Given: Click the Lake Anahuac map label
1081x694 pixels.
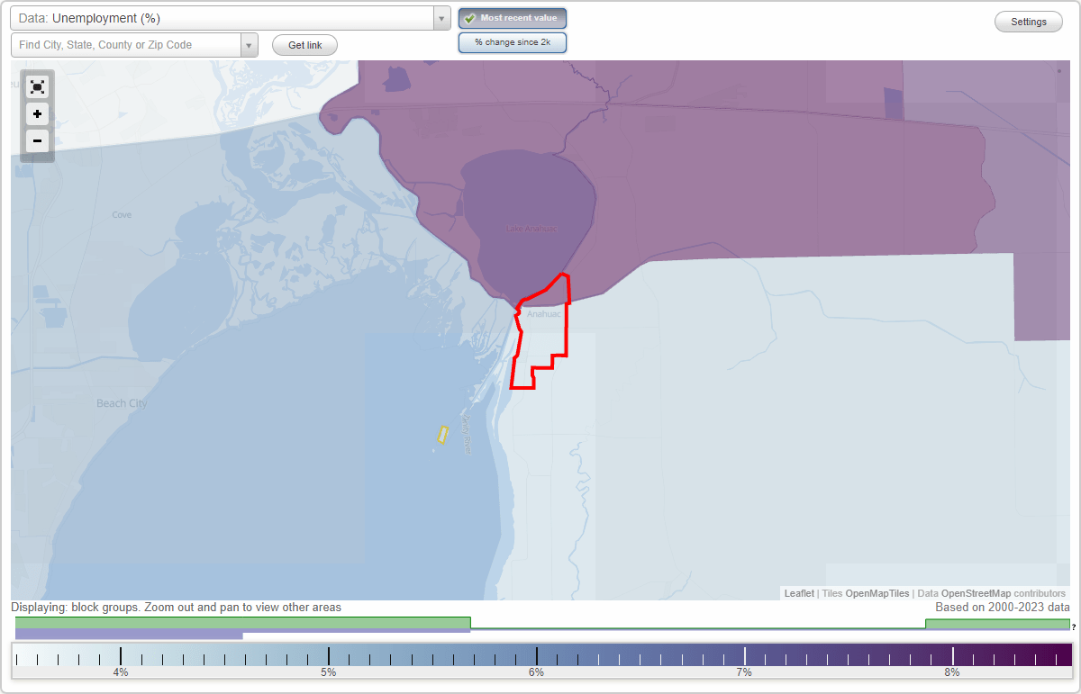Looking at the screenshot, I should tap(531, 229).
